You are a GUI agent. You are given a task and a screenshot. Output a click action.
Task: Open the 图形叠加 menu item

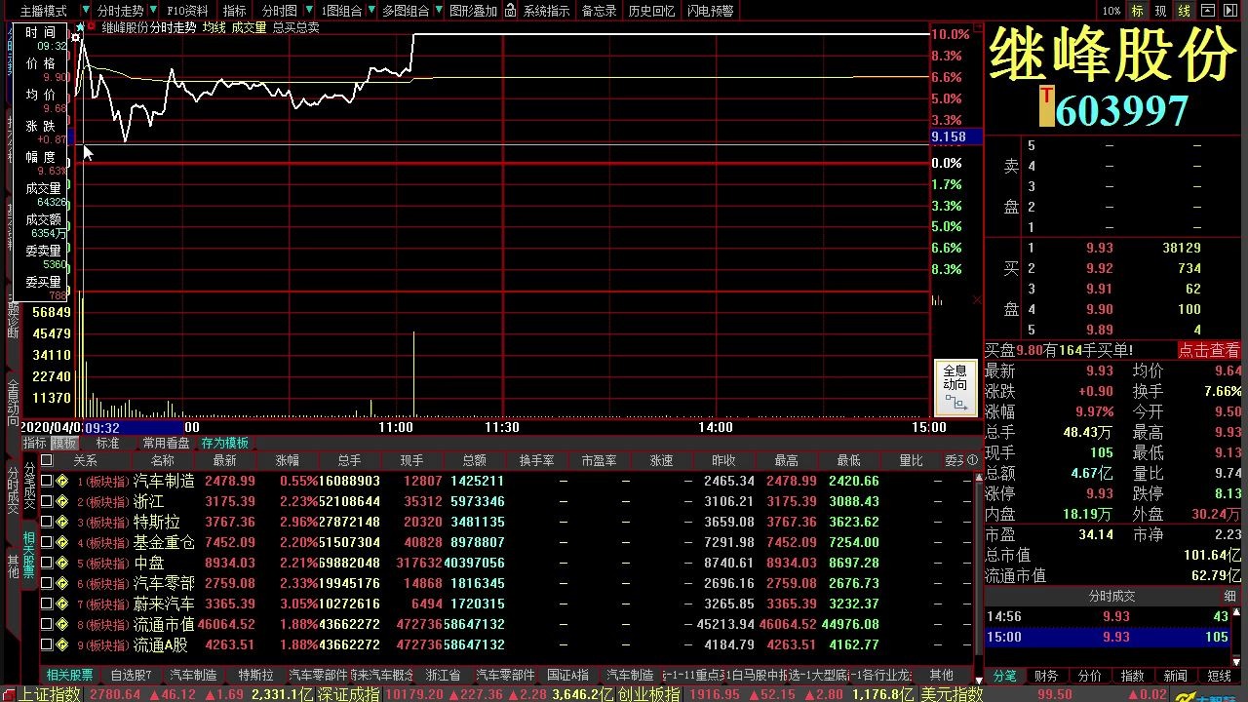coord(473,11)
